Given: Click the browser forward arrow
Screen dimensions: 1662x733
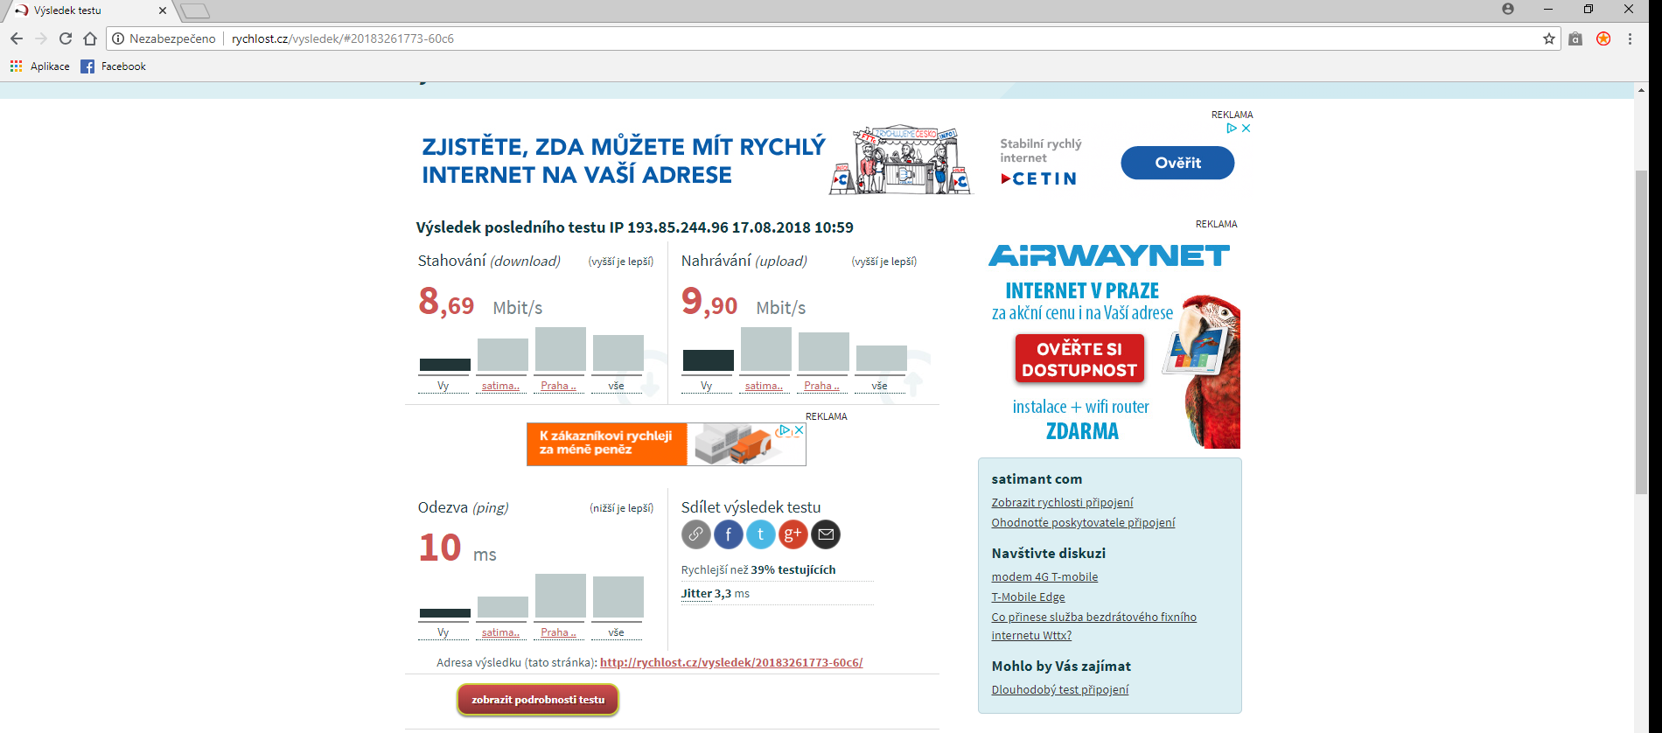Looking at the screenshot, I should (41, 38).
